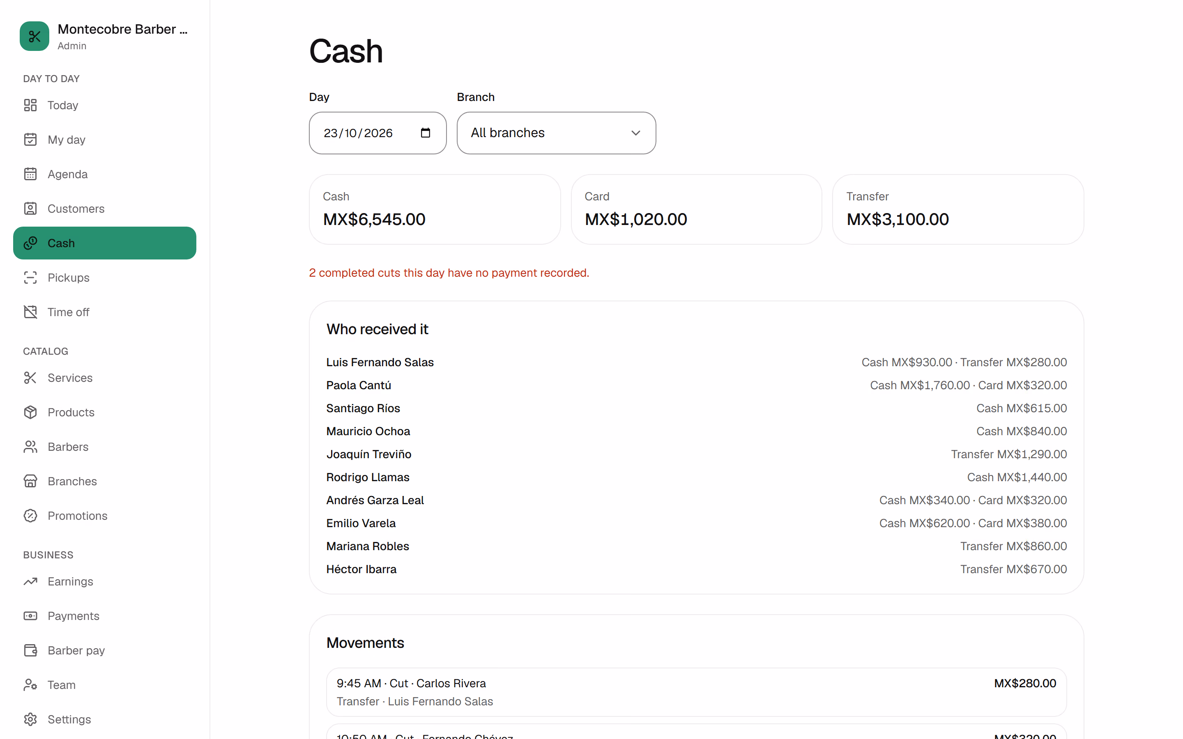Viewport: 1183px width, 739px height.
Task: Open the Promotions page
Action: pos(105,516)
